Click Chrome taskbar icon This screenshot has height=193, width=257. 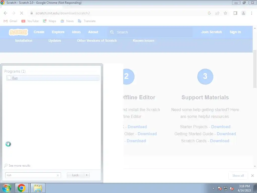click(22, 188)
